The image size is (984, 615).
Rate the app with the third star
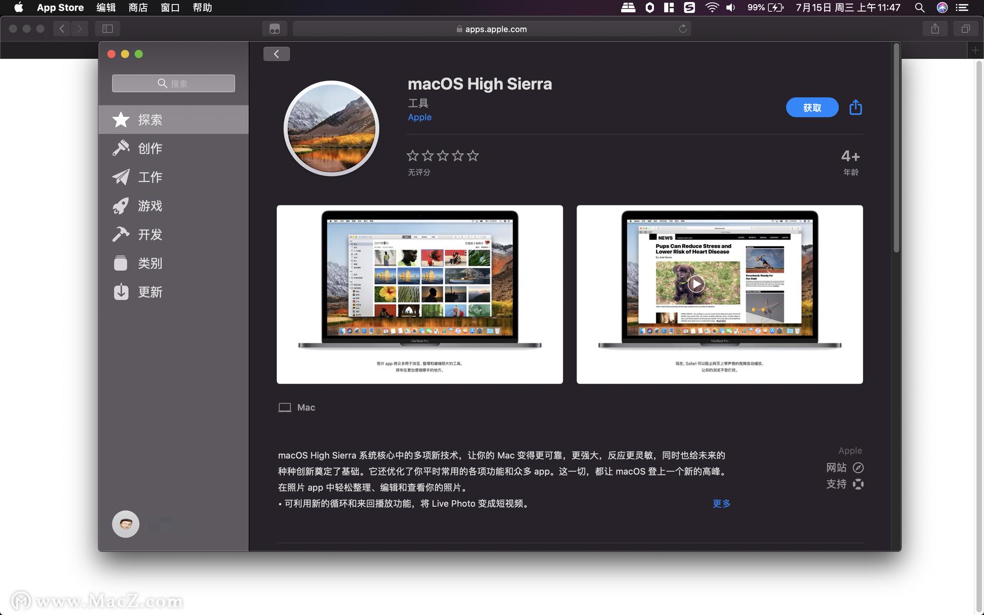pyautogui.click(x=442, y=155)
